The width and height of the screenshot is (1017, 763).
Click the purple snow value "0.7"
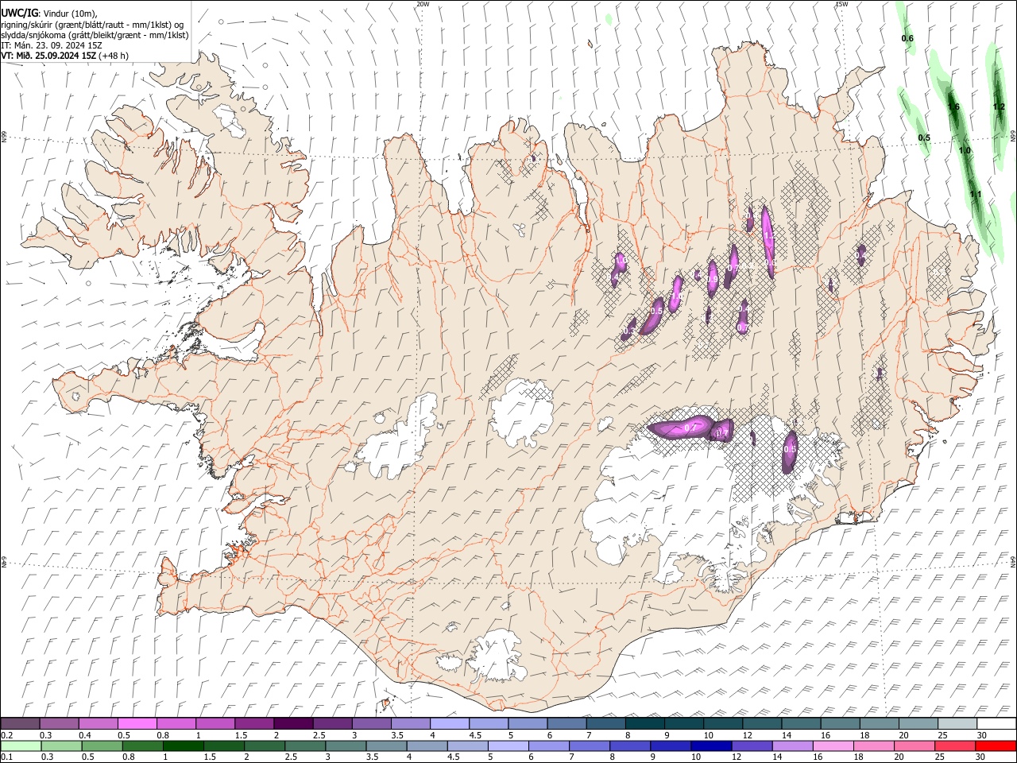(x=690, y=428)
